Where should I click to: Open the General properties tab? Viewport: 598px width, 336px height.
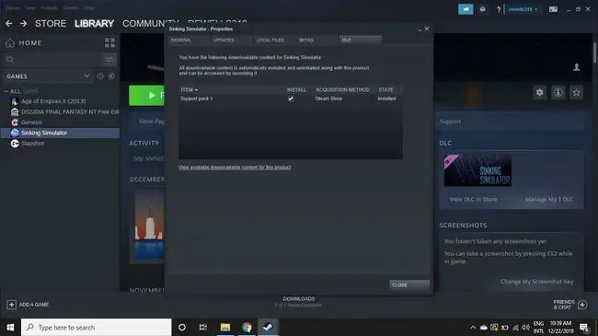(x=181, y=41)
